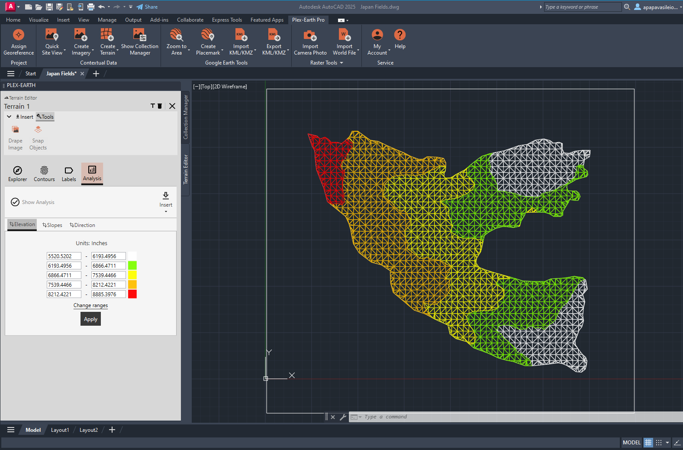
Task: Switch to the Slopes analysis tab
Action: pos(52,225)
